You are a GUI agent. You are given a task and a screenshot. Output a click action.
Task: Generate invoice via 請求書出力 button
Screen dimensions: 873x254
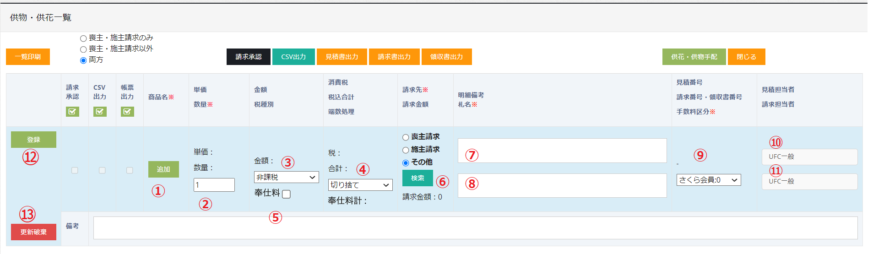394,57
